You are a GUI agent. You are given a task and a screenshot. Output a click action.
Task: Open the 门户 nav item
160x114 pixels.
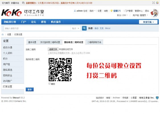(24, 22)
